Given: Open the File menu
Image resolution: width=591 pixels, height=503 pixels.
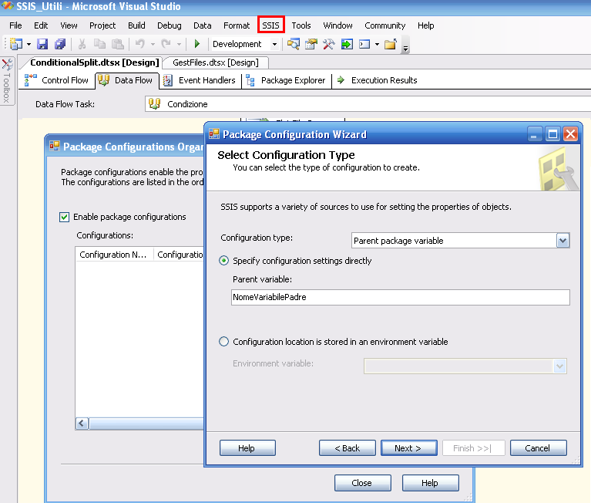Looking at the screenshot, I should 15,25.
